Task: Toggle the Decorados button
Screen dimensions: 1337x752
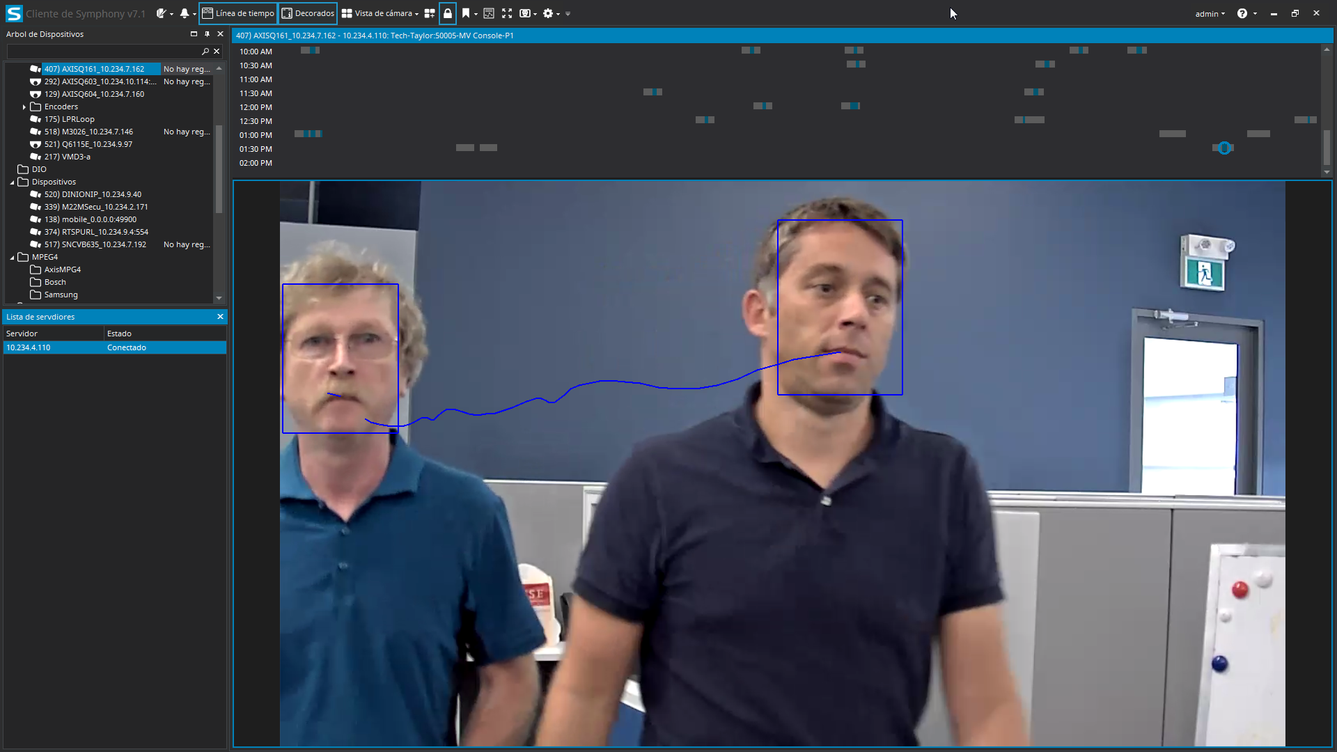Action: point(308,13)
